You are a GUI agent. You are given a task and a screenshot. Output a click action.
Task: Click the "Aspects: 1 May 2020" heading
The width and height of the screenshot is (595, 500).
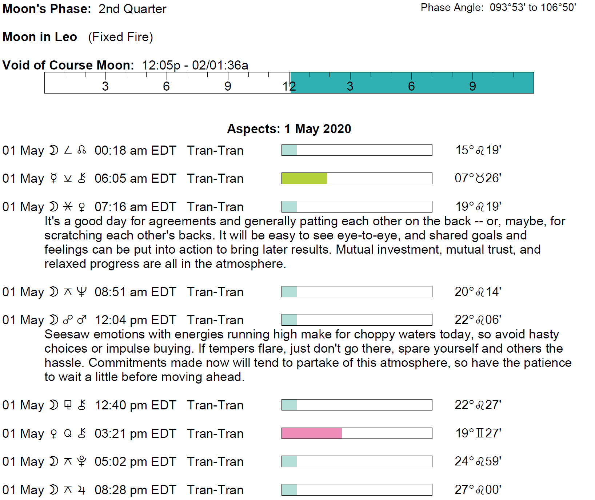click(x=289, y=129)
